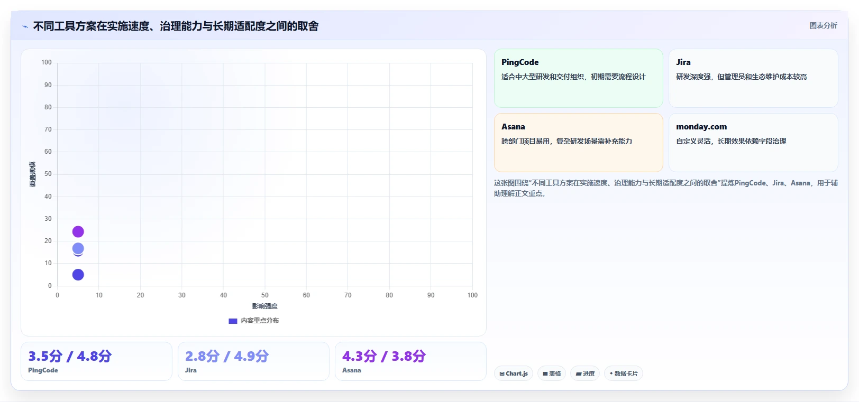859x402 pixels.
Task: Select the 4.3分 / 3.8分 Asana score card
Action: pyautogui.click(x=410, y=361)
